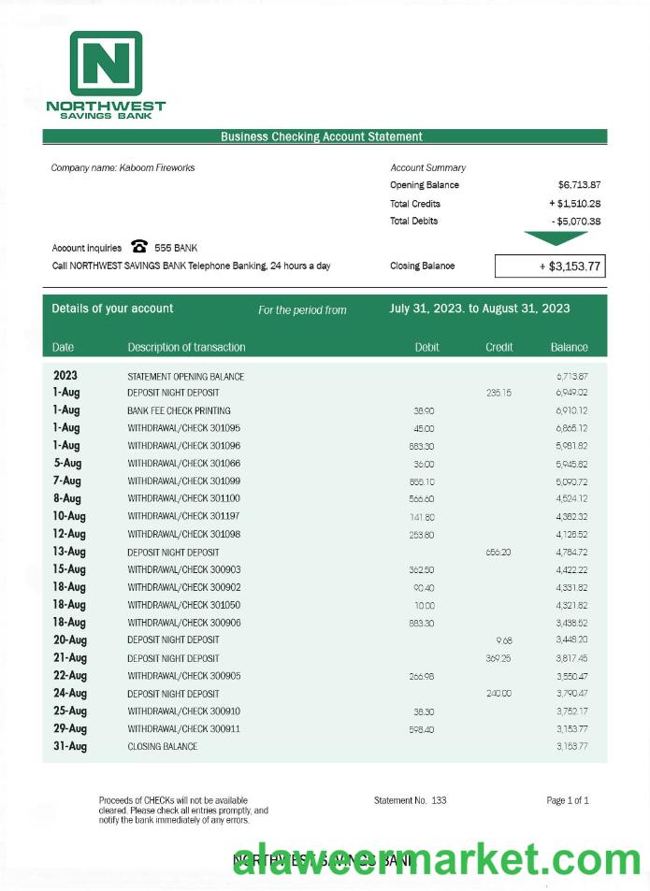Click the debit amount 141.80
The image size is (650, 891).
pos(422,517)
